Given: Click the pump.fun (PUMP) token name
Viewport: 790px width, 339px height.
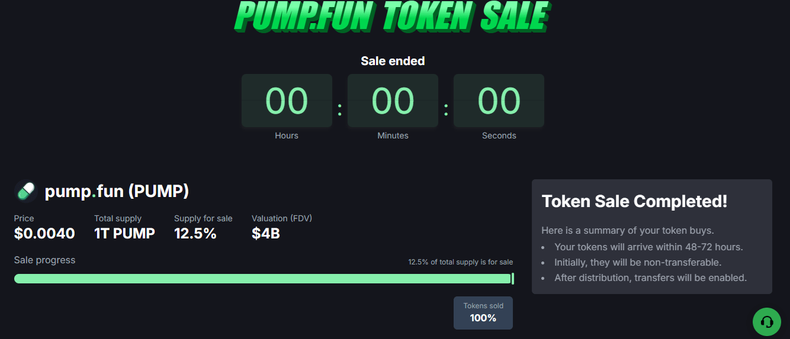Looking at the screenshot, I should click(x=117, y=192).
